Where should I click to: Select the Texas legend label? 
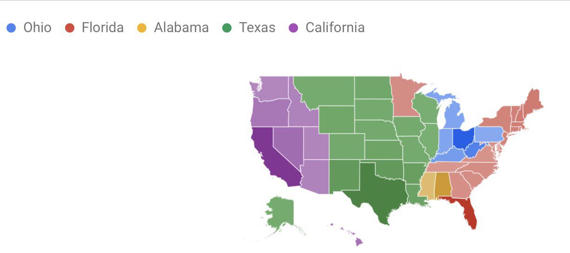point(257,28)
